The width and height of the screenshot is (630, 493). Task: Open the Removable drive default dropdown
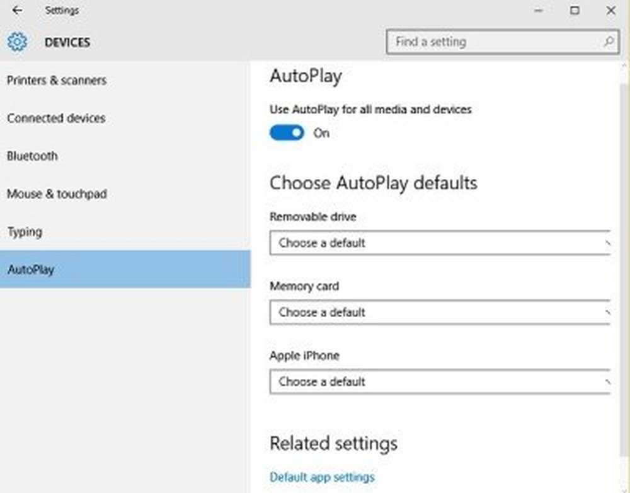(440, 243)
